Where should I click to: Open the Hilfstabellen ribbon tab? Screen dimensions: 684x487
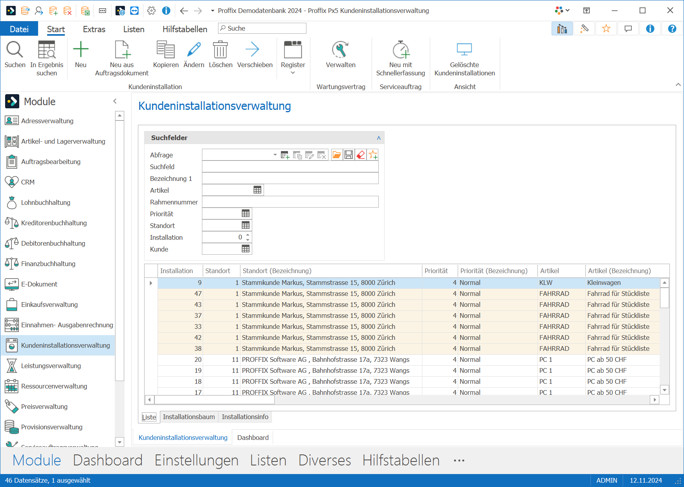pos(185,29)
